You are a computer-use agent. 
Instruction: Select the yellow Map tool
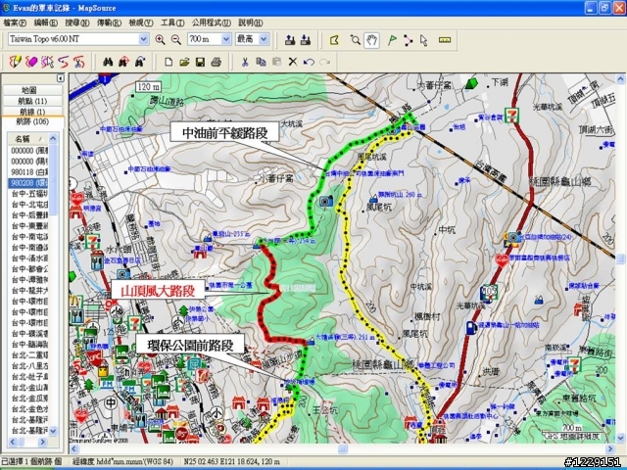(334, 40)
